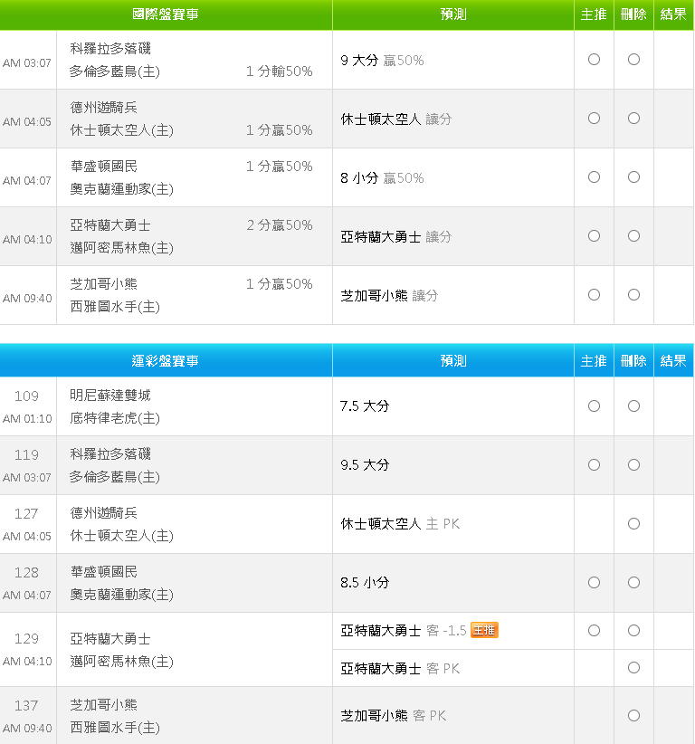Click game number 128
The height and width of the screenshot is (744, 695).
coord(26,573)
